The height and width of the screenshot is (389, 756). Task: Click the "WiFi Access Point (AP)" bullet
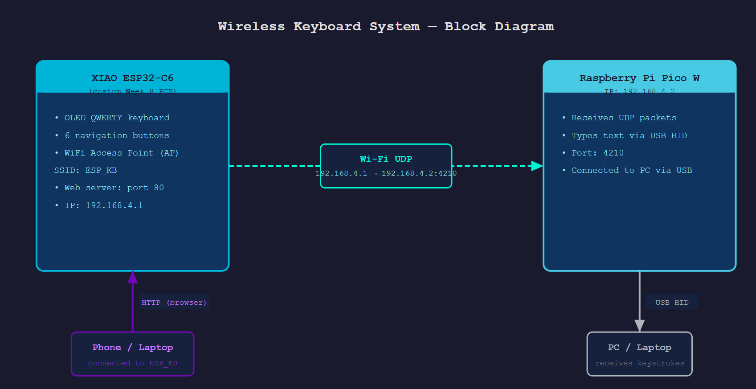tap(116, 153)
